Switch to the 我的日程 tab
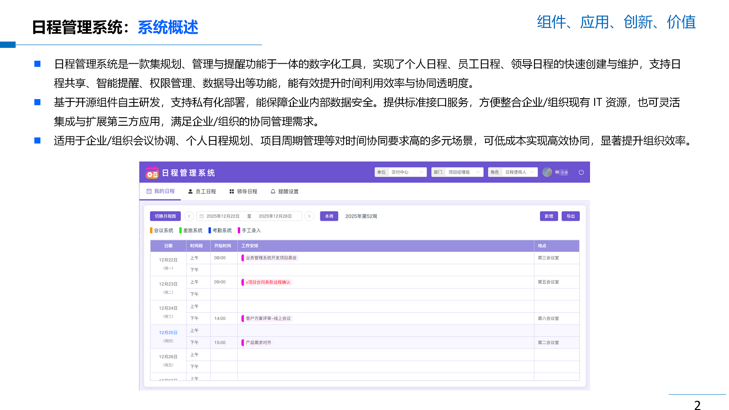This screenshot has height=410, width=729. pyautogui.click(x=160, y=191)
